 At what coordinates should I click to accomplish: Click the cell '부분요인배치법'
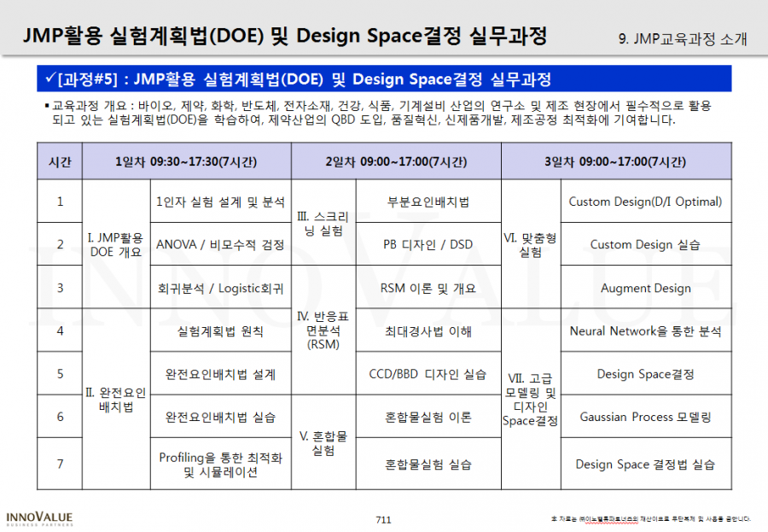tap(428, 202)
